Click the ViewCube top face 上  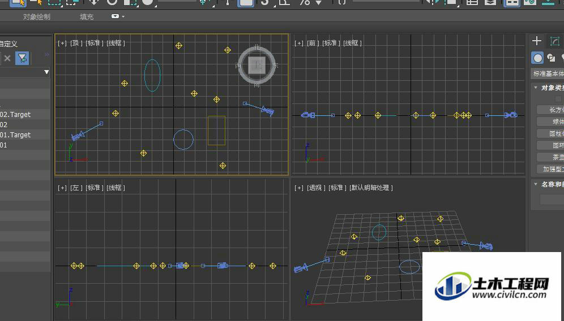[257, 66]
